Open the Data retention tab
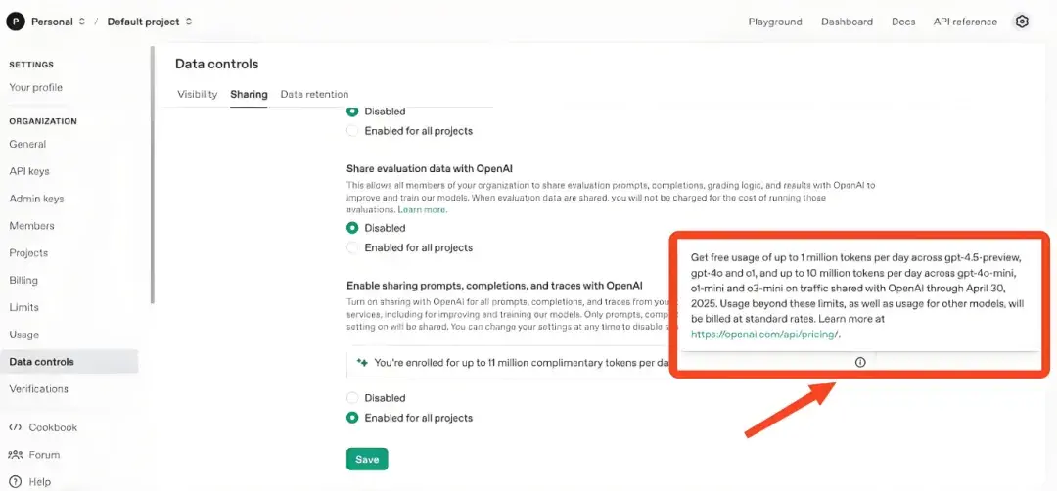Viewport: 1057px width, 491px height. click(314, 94)
